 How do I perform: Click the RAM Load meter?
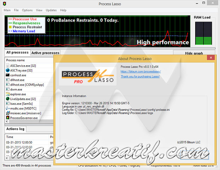pos(203,33)
